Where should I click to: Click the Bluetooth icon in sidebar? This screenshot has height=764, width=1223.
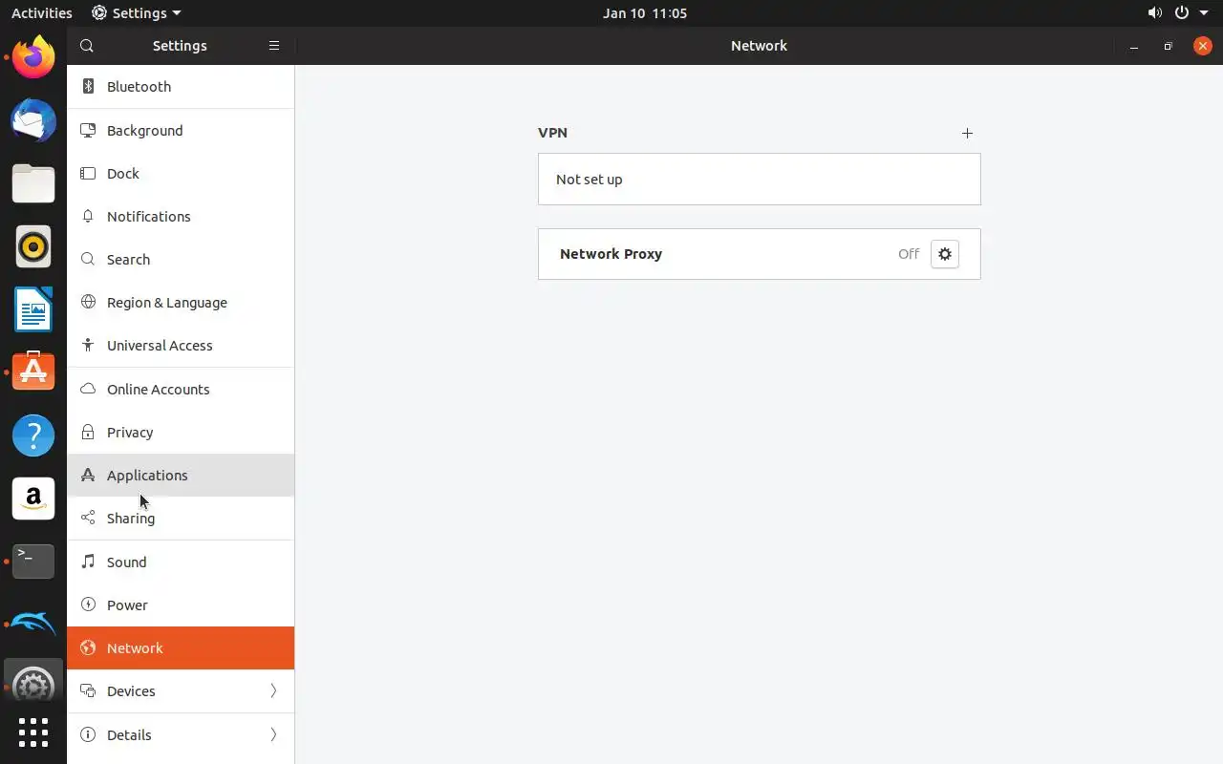pyautogui.click(x=88, y=86)
